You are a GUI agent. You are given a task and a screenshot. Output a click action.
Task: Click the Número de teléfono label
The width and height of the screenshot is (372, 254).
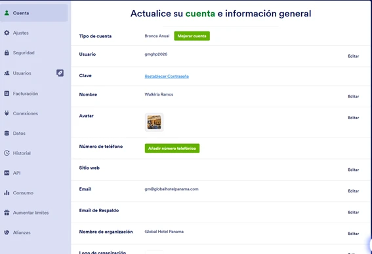click(x=101, y=147)
